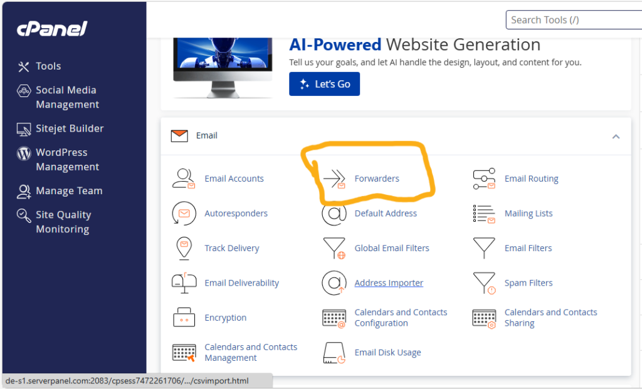The width and height of the screenshot is (642, 389).
Task: Select the Forwarders icon
Action: 334,178
